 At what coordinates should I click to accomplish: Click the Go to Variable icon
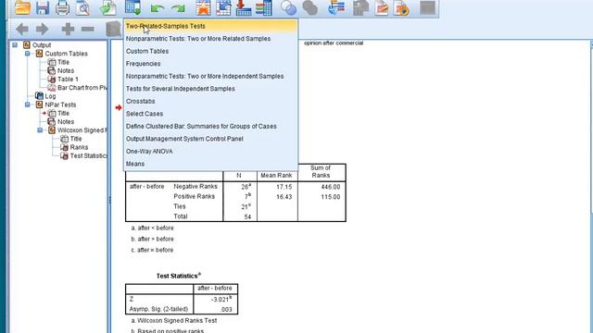(244, 7)
